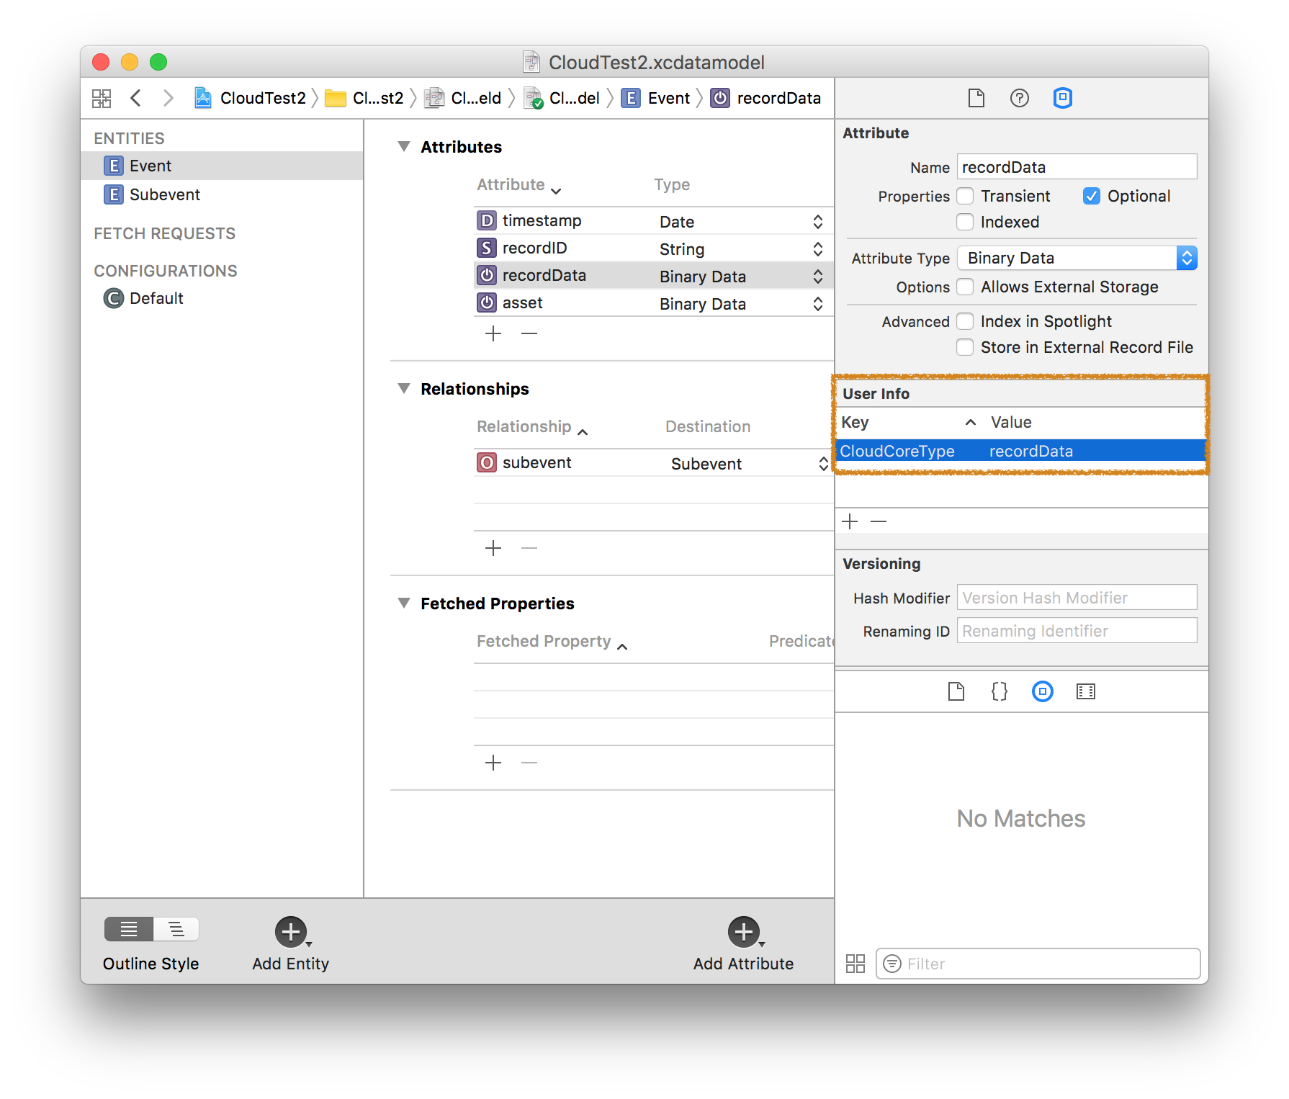
Task: Open the Subevent destination dropdown
Action: pyautogui.click(x=822, y=463)
